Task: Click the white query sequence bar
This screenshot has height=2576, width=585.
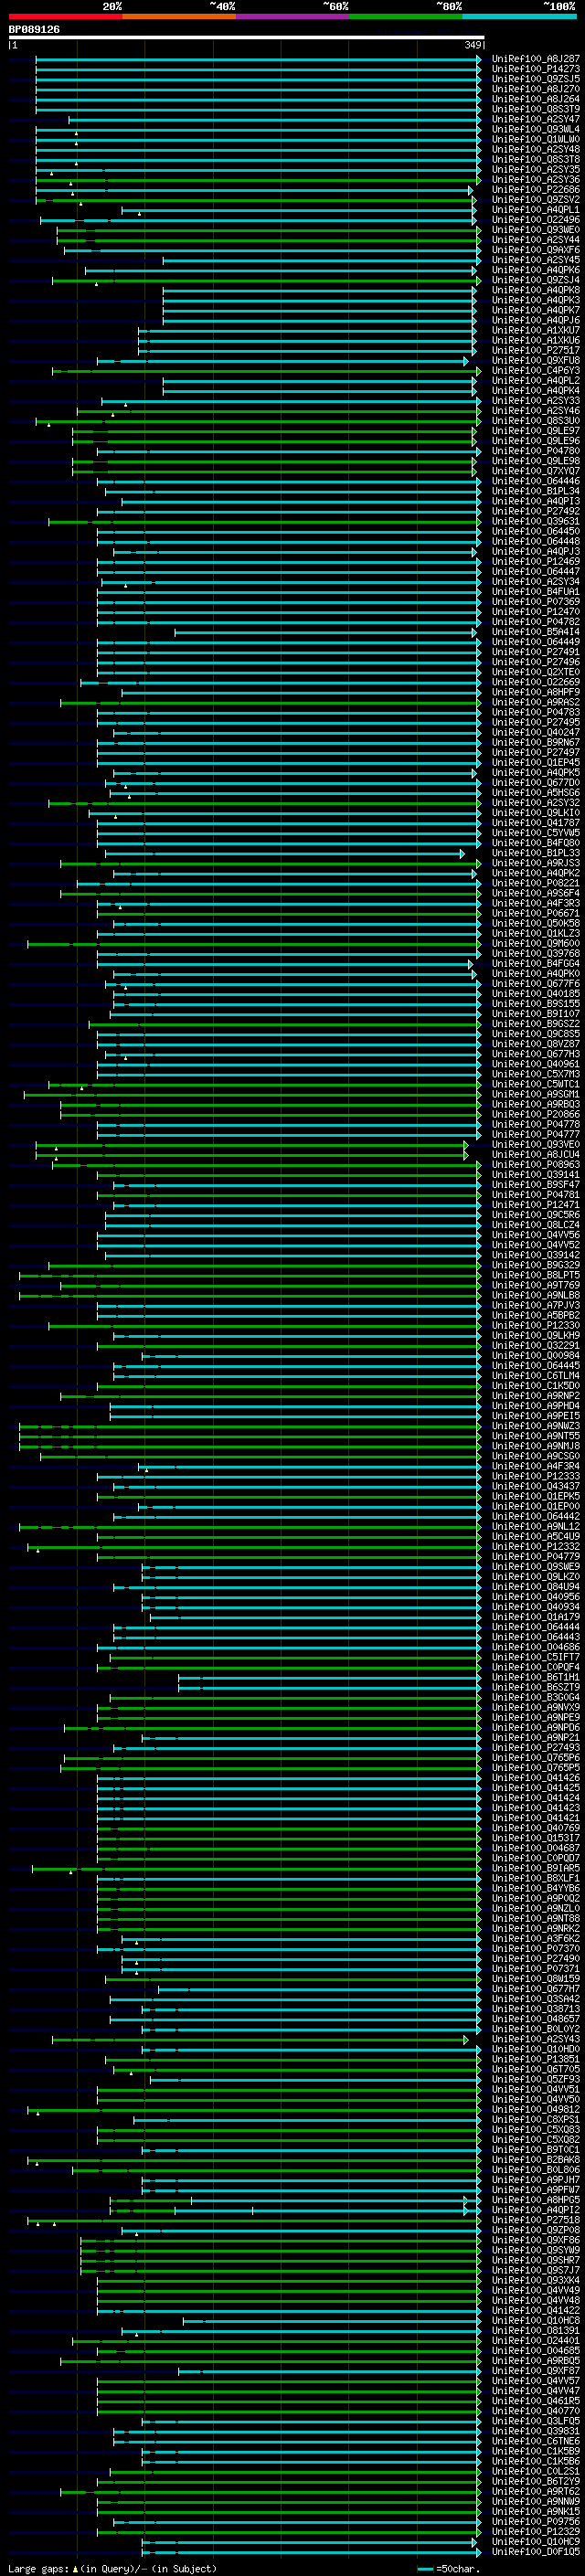Action: pyautogui.click(x=246, y=38)
